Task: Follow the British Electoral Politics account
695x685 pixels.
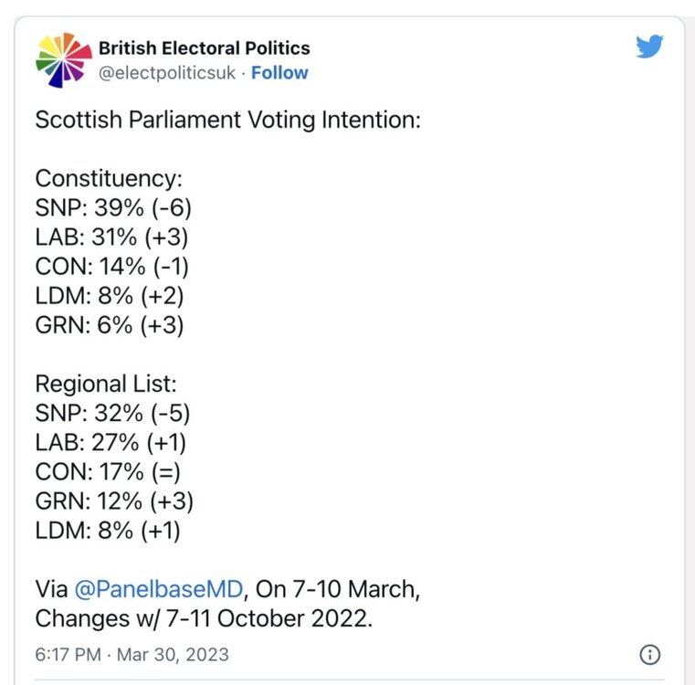Action: tap(279, 73)
